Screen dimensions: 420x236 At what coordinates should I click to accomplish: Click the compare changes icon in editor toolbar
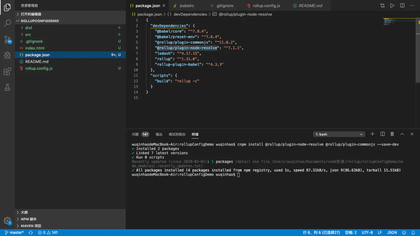(383, 6)
